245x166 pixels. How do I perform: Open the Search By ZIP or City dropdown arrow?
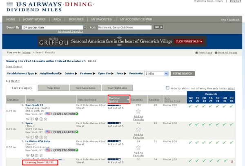(85, 27)
